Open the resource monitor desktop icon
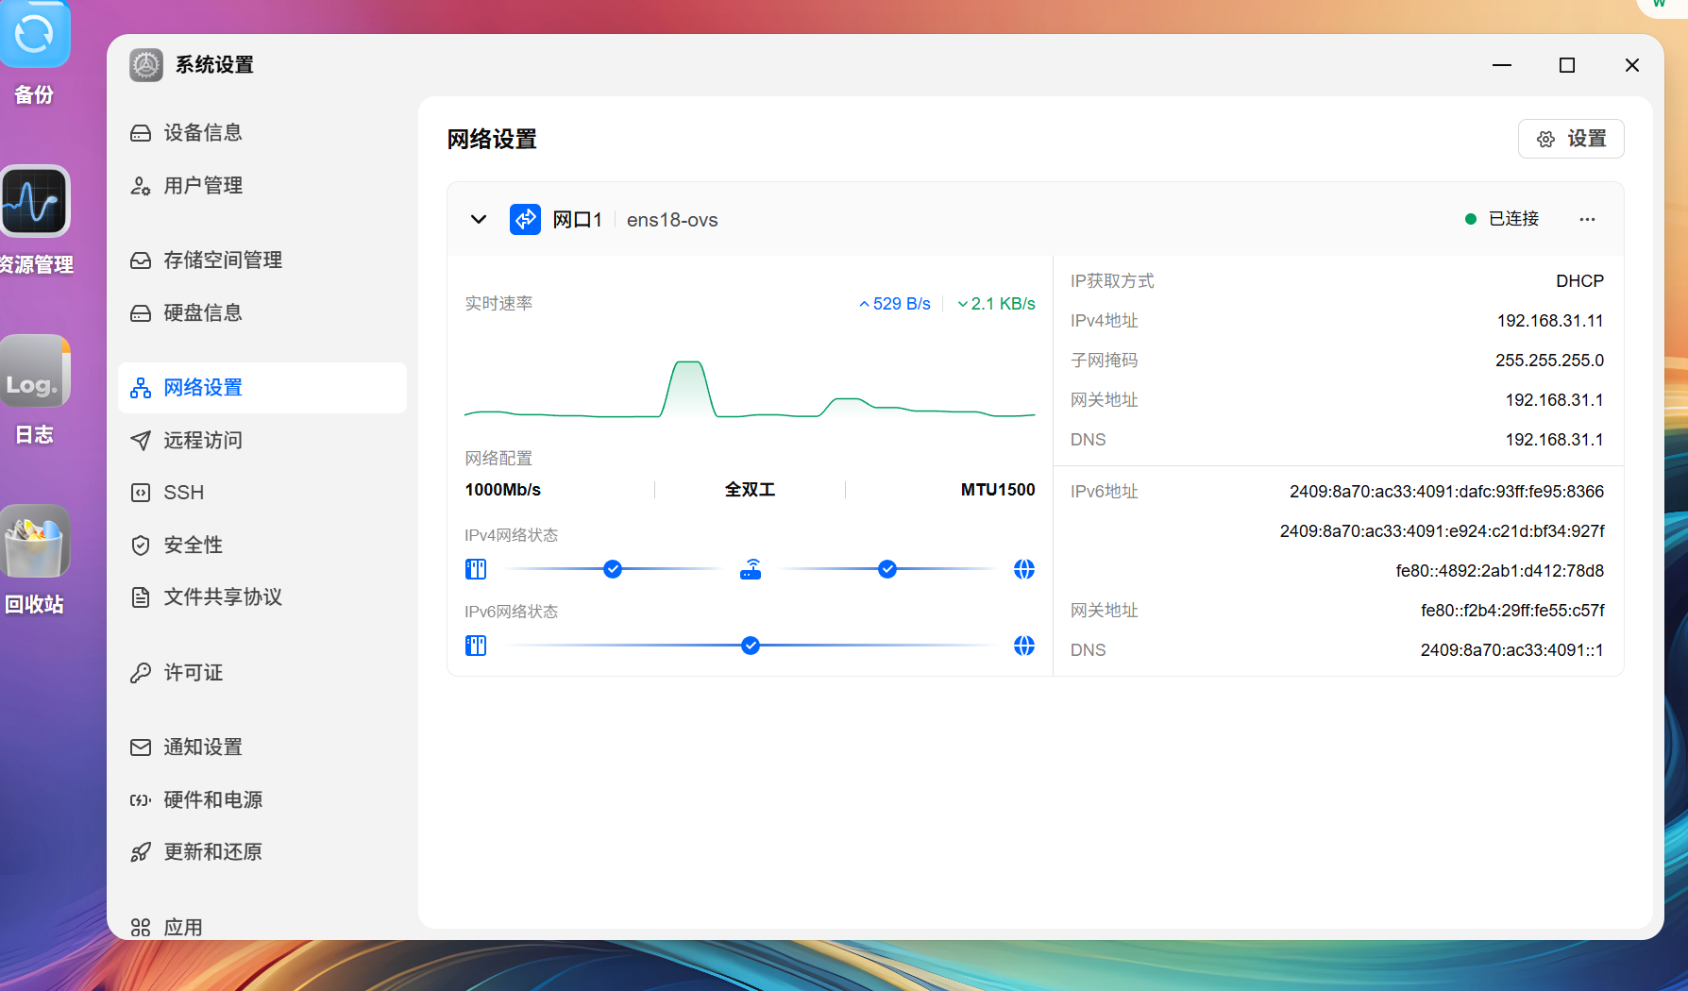The height and width of the screenshot is (991, 1688). point(35,201)
